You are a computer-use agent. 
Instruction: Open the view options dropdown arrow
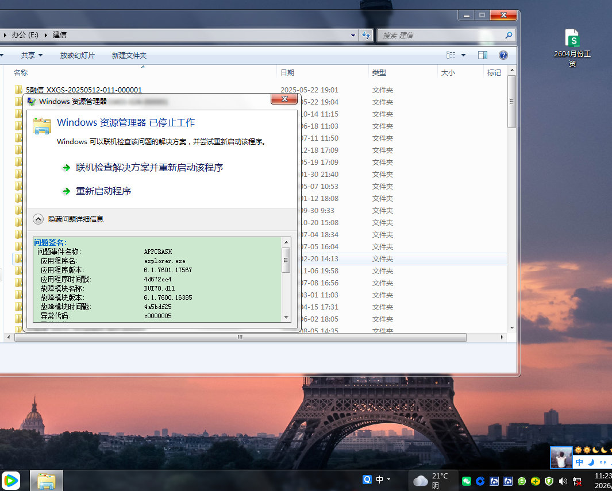click(x=463, y=55)
